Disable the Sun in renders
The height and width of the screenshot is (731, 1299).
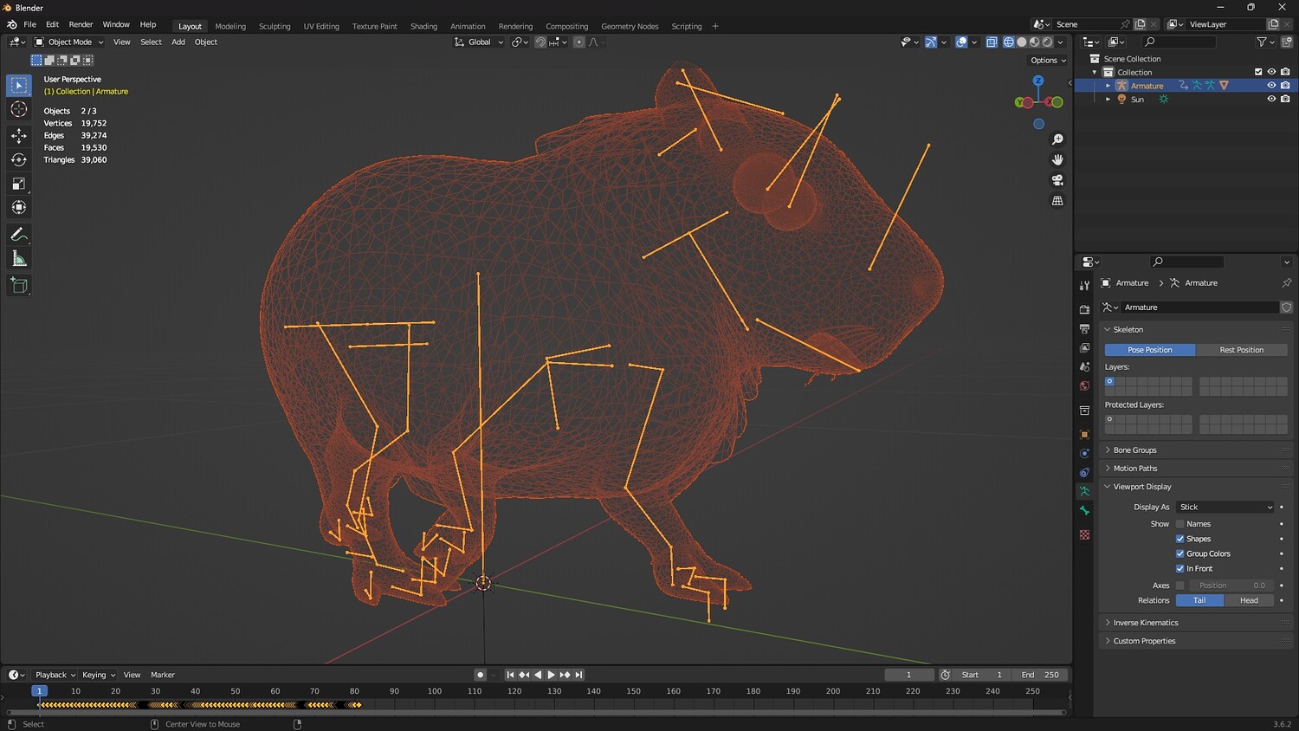pyautogui.click(x=1285, y=99)
